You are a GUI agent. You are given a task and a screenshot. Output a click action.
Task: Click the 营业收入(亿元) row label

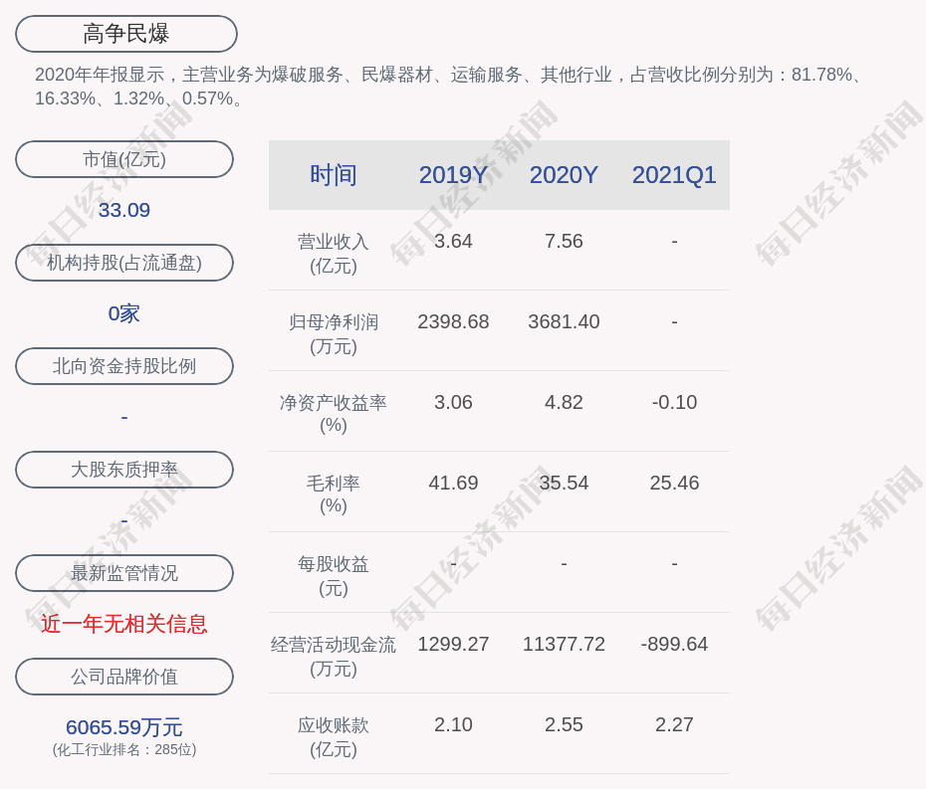[x=334, y=254]
